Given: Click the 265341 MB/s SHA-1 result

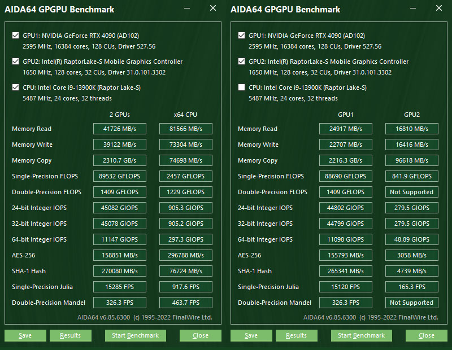Looking at the screenshot, I should [346, 272].
